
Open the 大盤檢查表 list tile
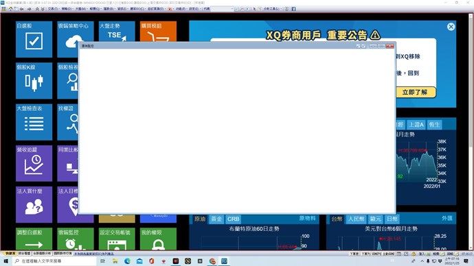(34, 122)
